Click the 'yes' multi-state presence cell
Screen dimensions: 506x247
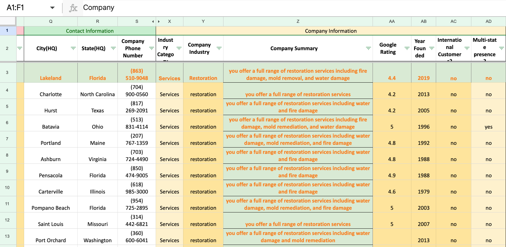(x=489, y=123)
